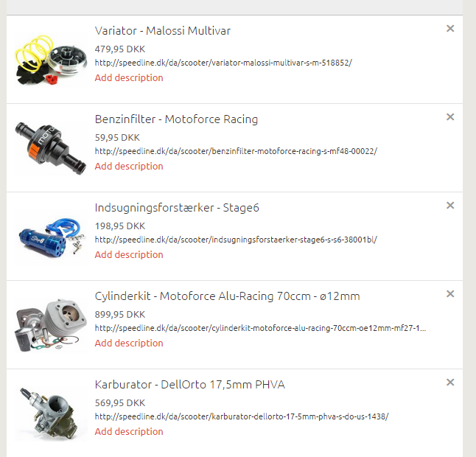Remove the Variator Malossi Multivar item
476x457 pixels.
coord(450,29)
